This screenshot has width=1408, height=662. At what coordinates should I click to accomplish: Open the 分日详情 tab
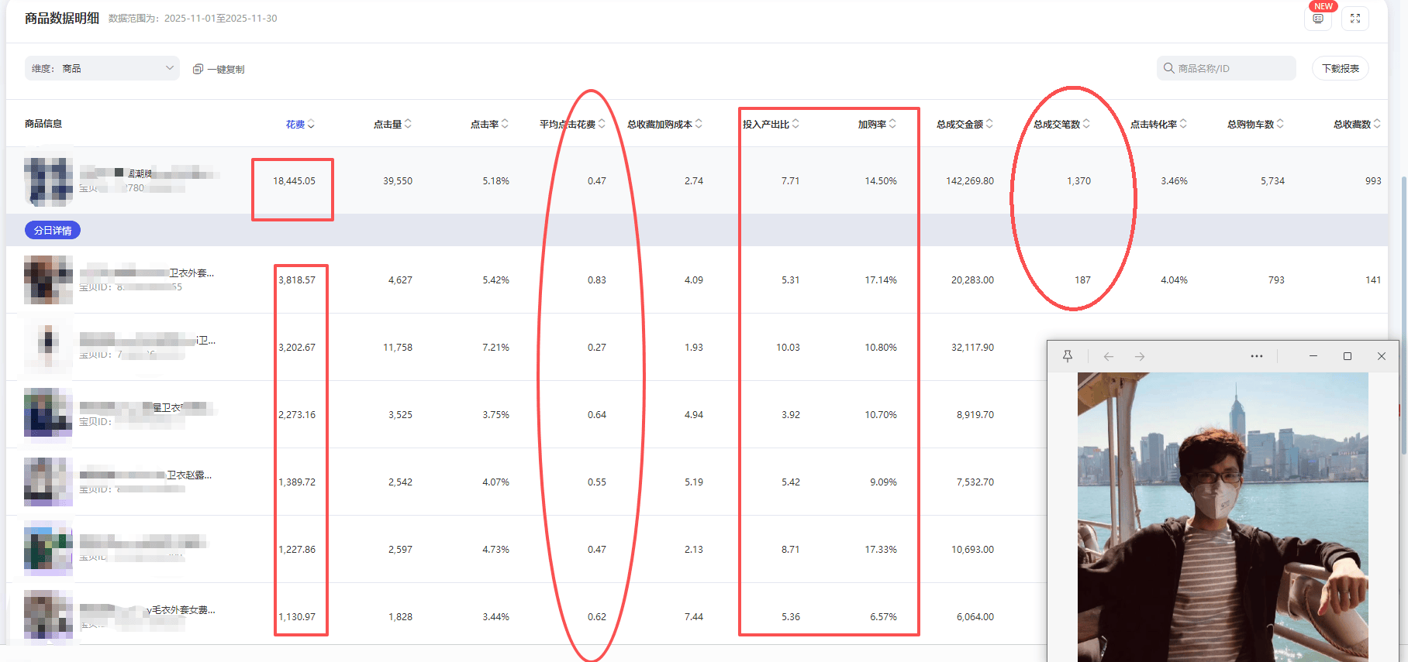tap(53, 230)
